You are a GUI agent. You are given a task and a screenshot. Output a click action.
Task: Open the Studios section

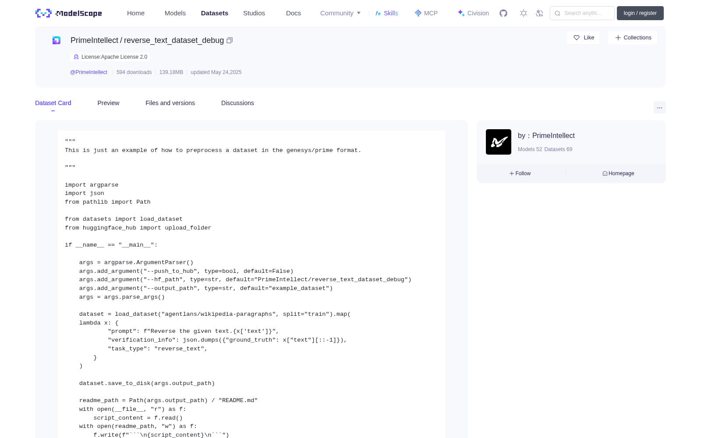pyautogui.click(x=254, y=13)
